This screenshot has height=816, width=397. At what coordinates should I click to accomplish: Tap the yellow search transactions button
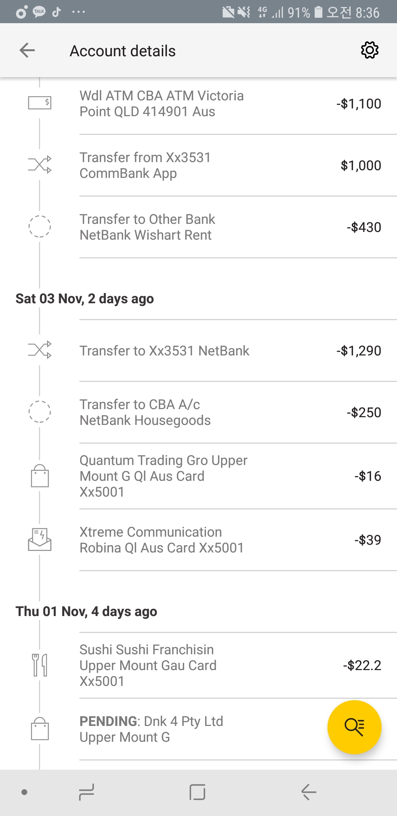[354, 727]
